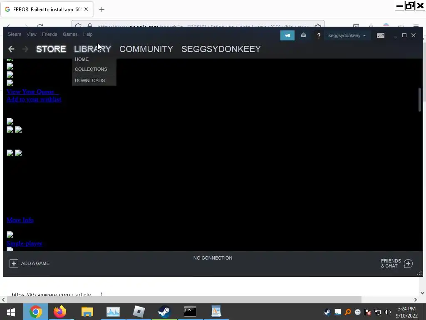
Task: Click the Windows Start button
Action: 11,312
